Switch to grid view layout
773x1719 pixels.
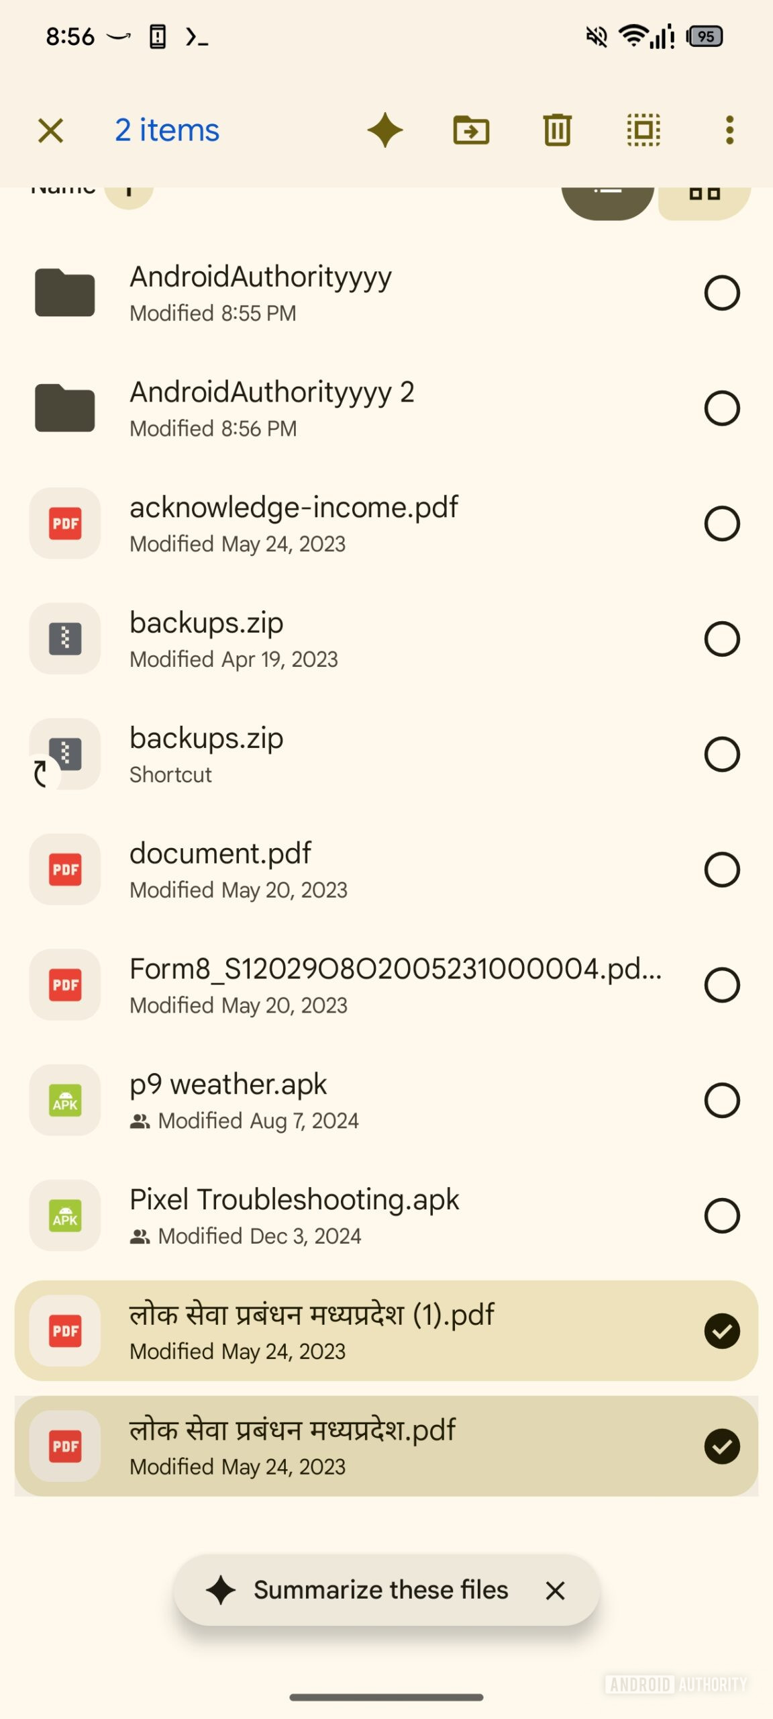pos(705,198)
